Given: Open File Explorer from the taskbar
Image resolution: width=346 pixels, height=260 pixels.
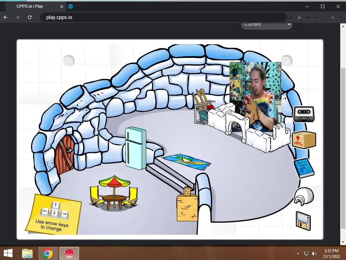Looking at the screenshot, I should click(27, 253).
